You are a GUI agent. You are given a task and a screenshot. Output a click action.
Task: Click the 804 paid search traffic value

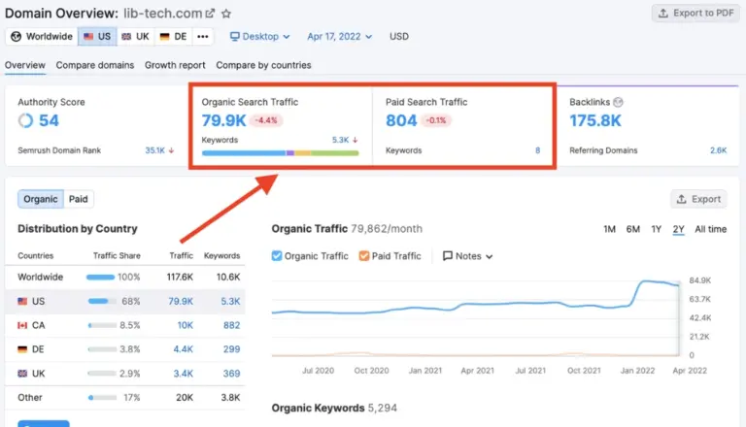(401, 120)
